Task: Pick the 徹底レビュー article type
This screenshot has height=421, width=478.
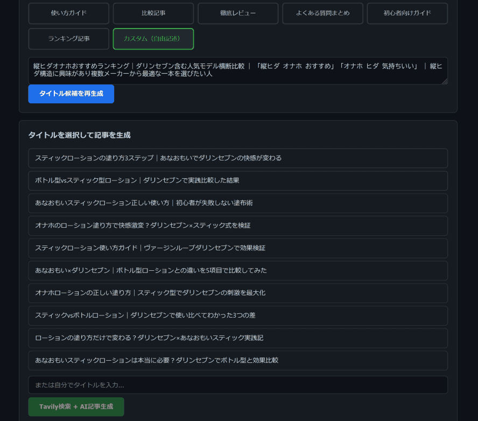Action: (x=238, y=13)
